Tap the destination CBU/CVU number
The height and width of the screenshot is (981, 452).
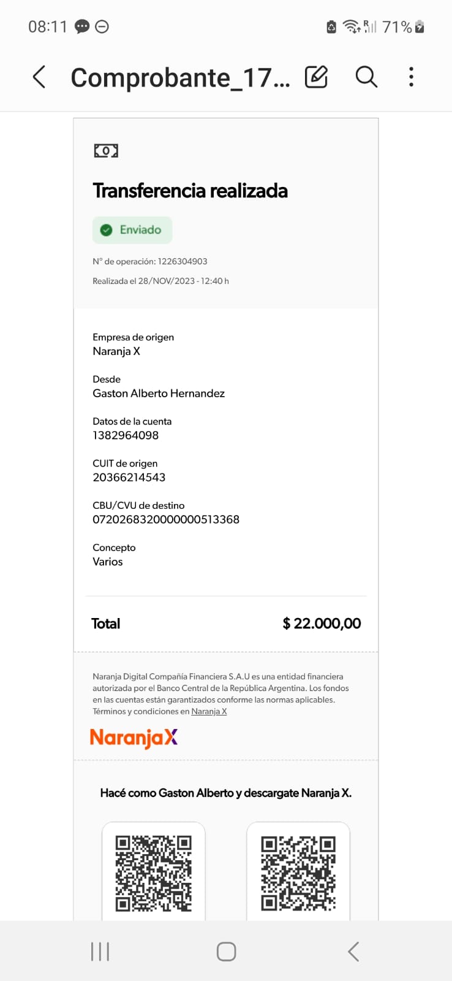coord(166,519)
